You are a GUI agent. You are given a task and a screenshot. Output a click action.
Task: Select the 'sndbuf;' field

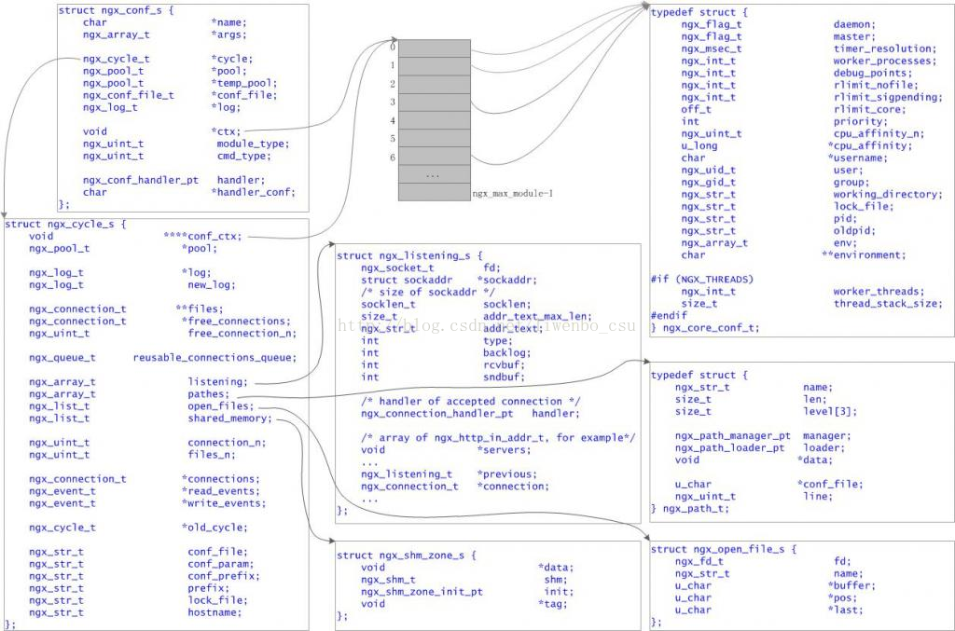504,377
